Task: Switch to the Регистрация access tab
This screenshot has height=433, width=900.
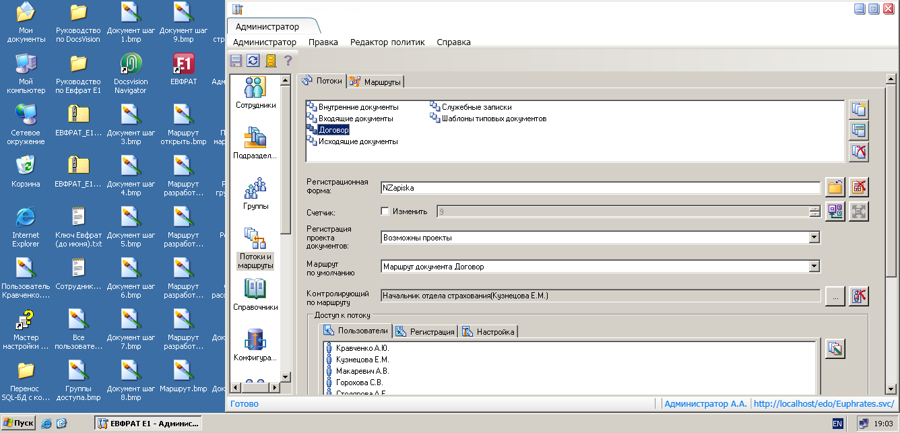Action: pyautogui.click(x=425, y=332)
